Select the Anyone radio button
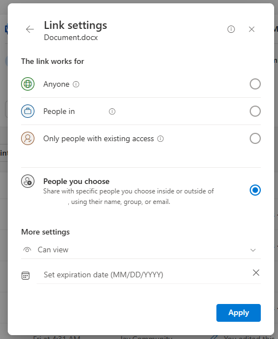Screen dimensions: 278x339 (255, 84)
